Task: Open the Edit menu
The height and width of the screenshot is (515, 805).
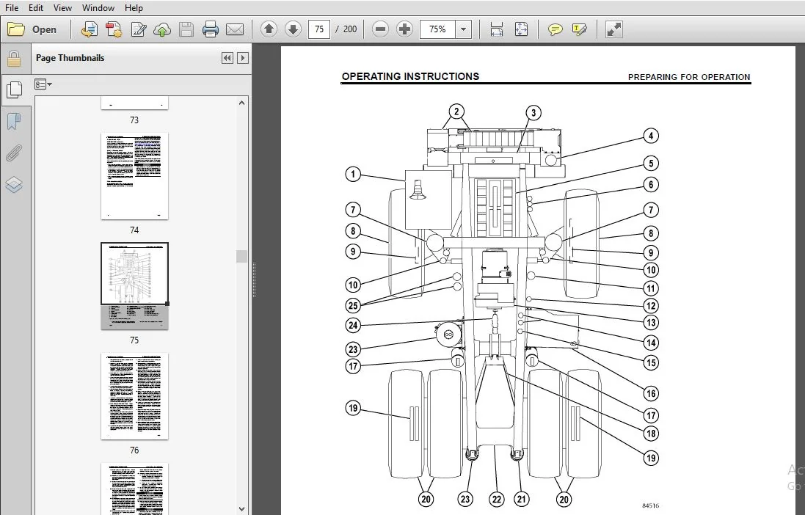Action: coord(36,7)
